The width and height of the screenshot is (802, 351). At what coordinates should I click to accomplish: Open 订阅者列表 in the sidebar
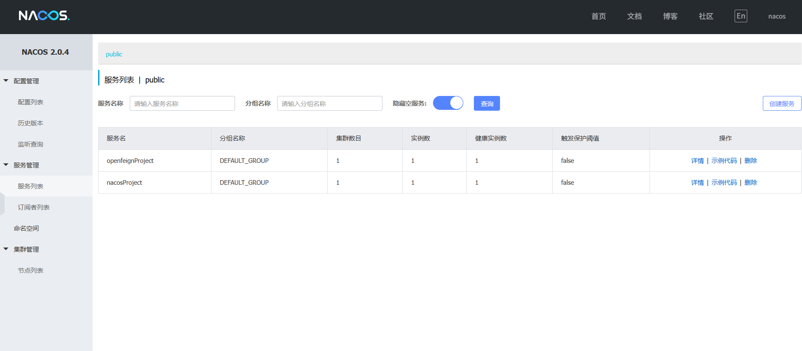pos(34,207)
